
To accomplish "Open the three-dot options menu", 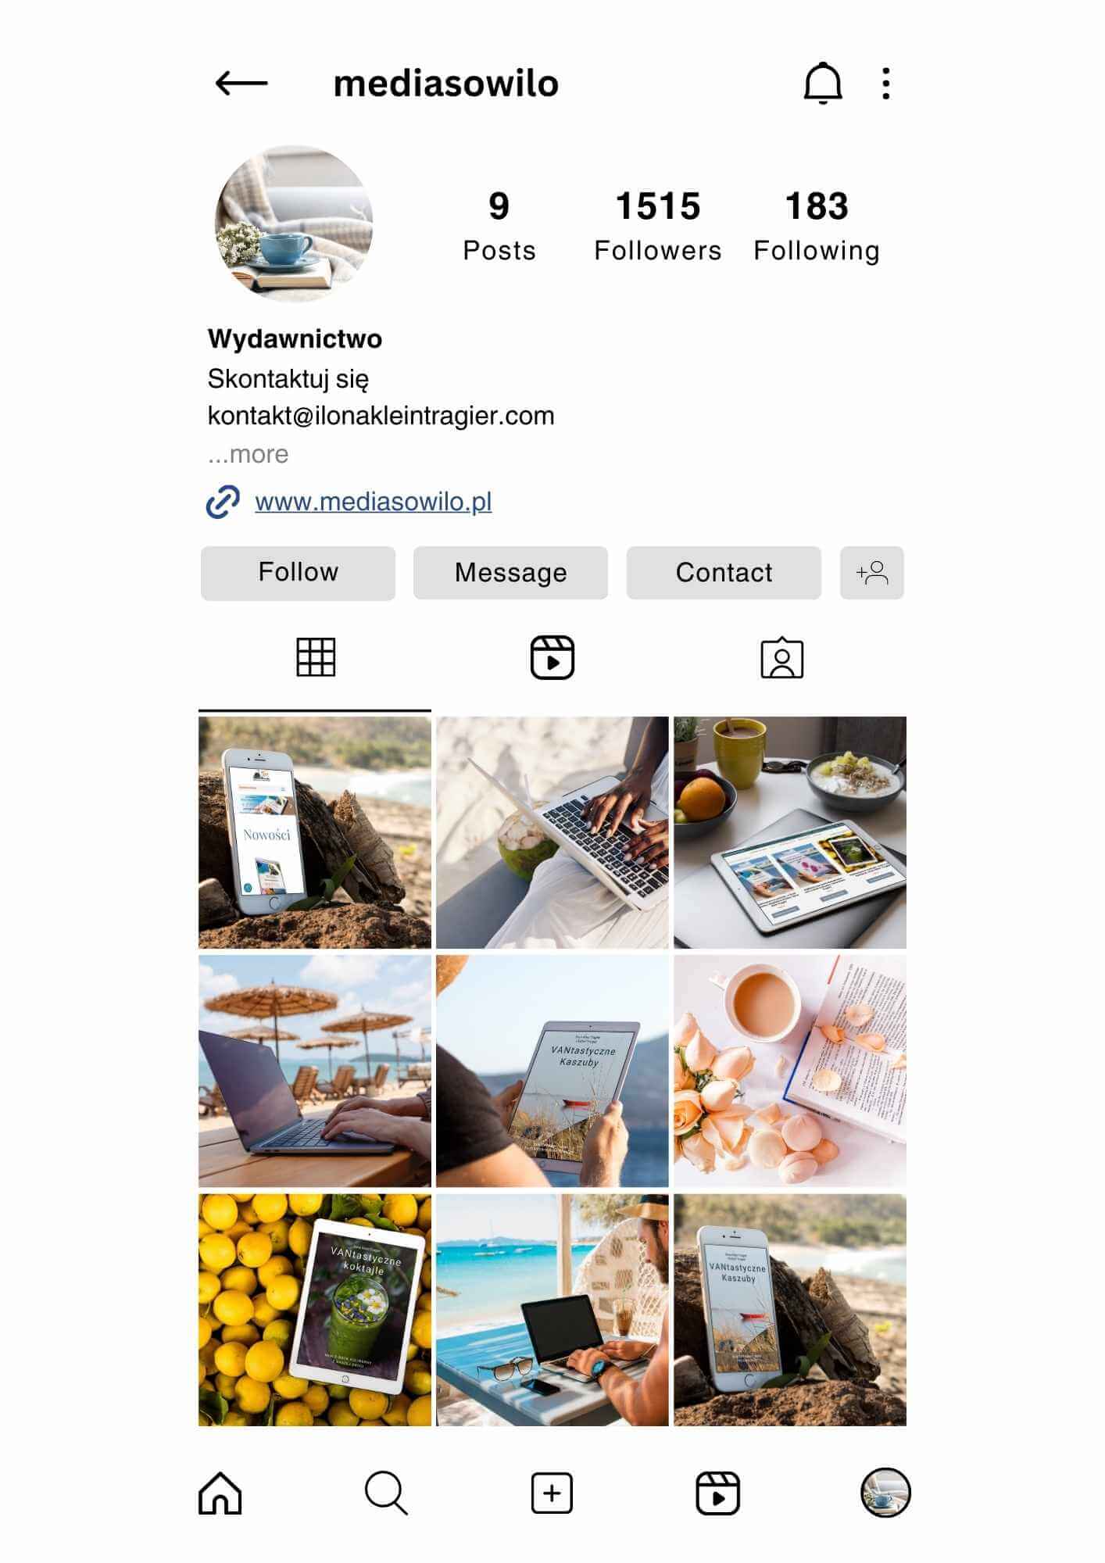I will coord(885,83).
